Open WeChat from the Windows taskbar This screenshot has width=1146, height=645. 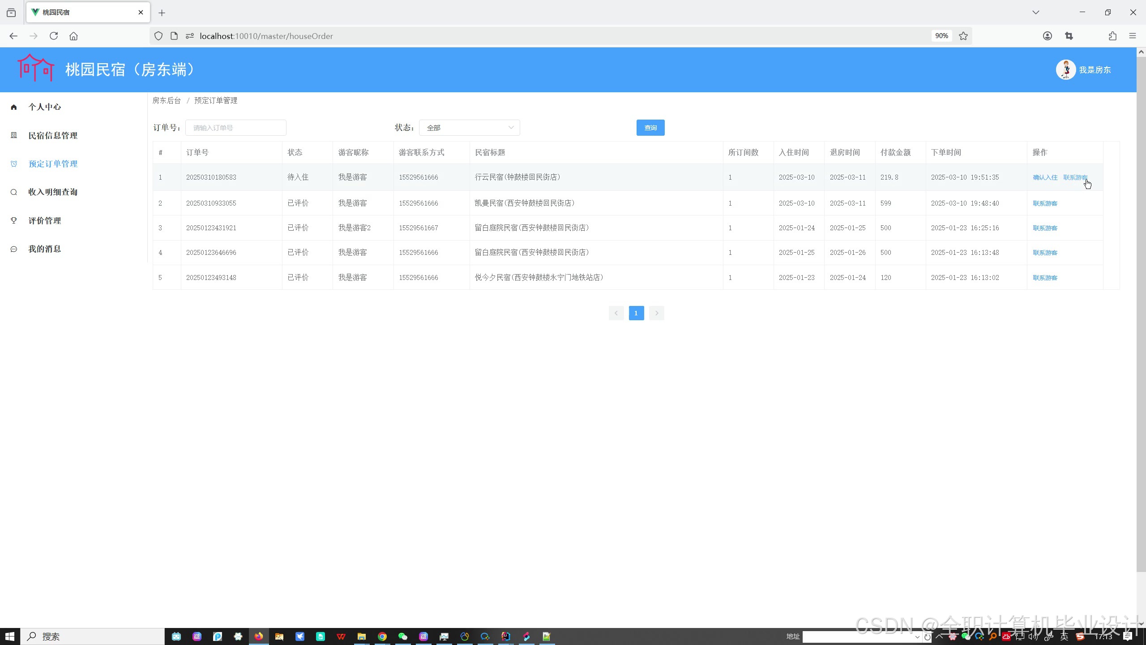pos(402,636)
